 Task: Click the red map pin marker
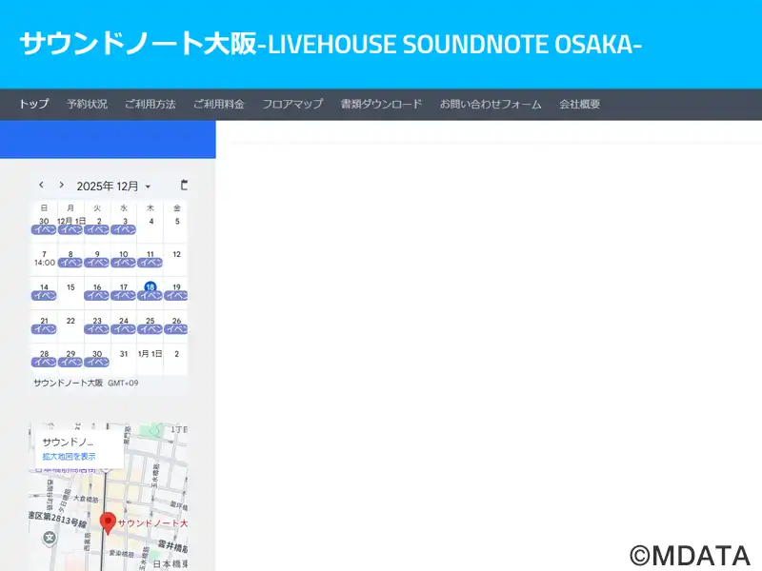(108, 522)
